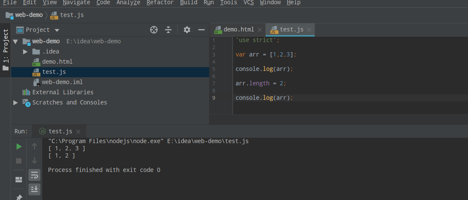This screenshot has height=200, width=468.
Task: Click node.exe command line in console output
Action: click(148, 141)
